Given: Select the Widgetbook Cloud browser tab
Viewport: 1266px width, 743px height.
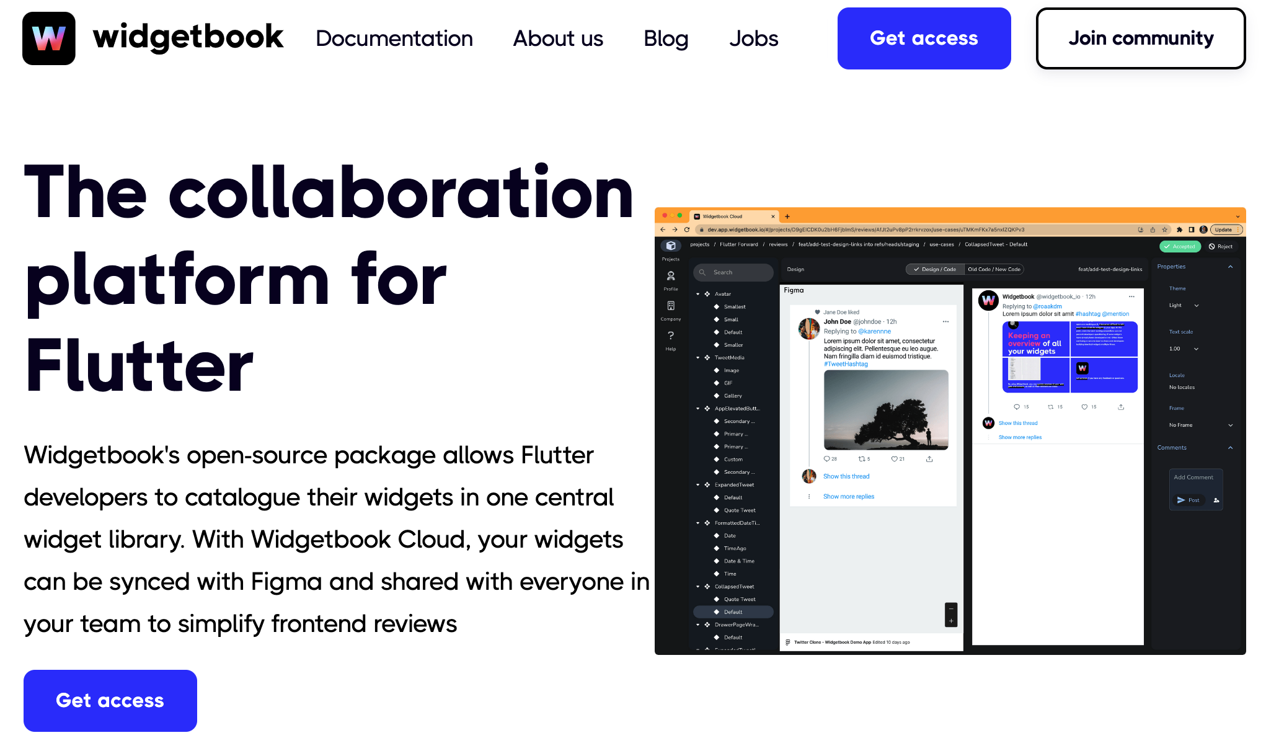Looking at the screenshot, I should coord(735,216).
